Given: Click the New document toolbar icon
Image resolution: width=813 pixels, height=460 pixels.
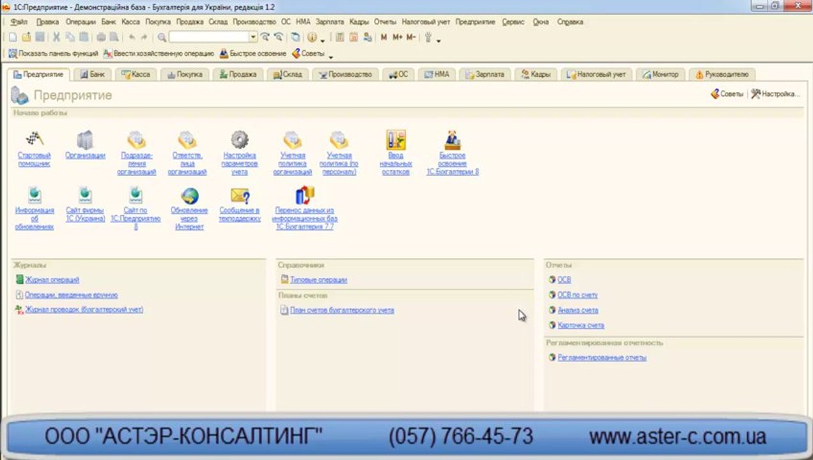Looking at the screenshot, I should coord(12,37).
